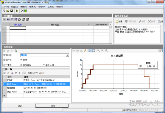Viewport: 165px width, 113px height.
Task: Click the delete schedule X icon
Action: click(8, 51)
